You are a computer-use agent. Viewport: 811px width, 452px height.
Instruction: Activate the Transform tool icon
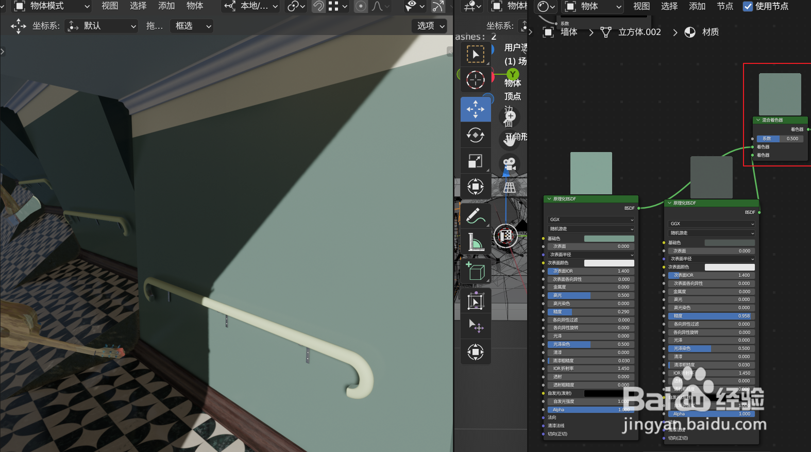click(476, 186)
